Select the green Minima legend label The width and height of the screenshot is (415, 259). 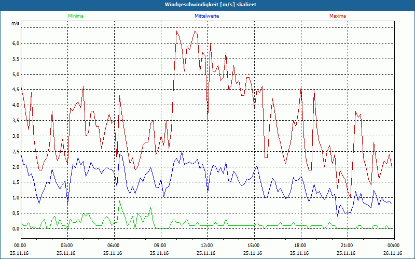76,16
